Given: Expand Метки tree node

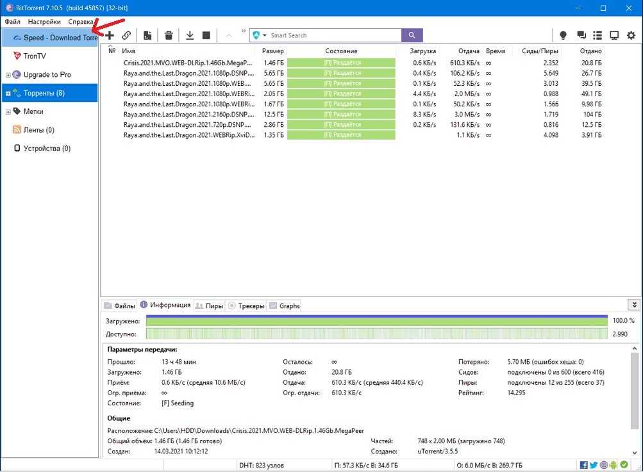Looking at the screenshot, I should click(x=8, y=112).
